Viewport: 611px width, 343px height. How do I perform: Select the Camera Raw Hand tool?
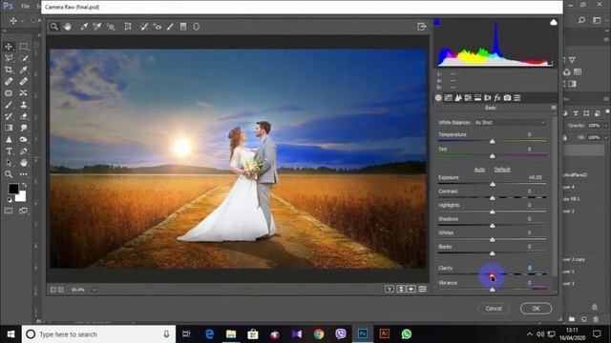tap(68, 27)
